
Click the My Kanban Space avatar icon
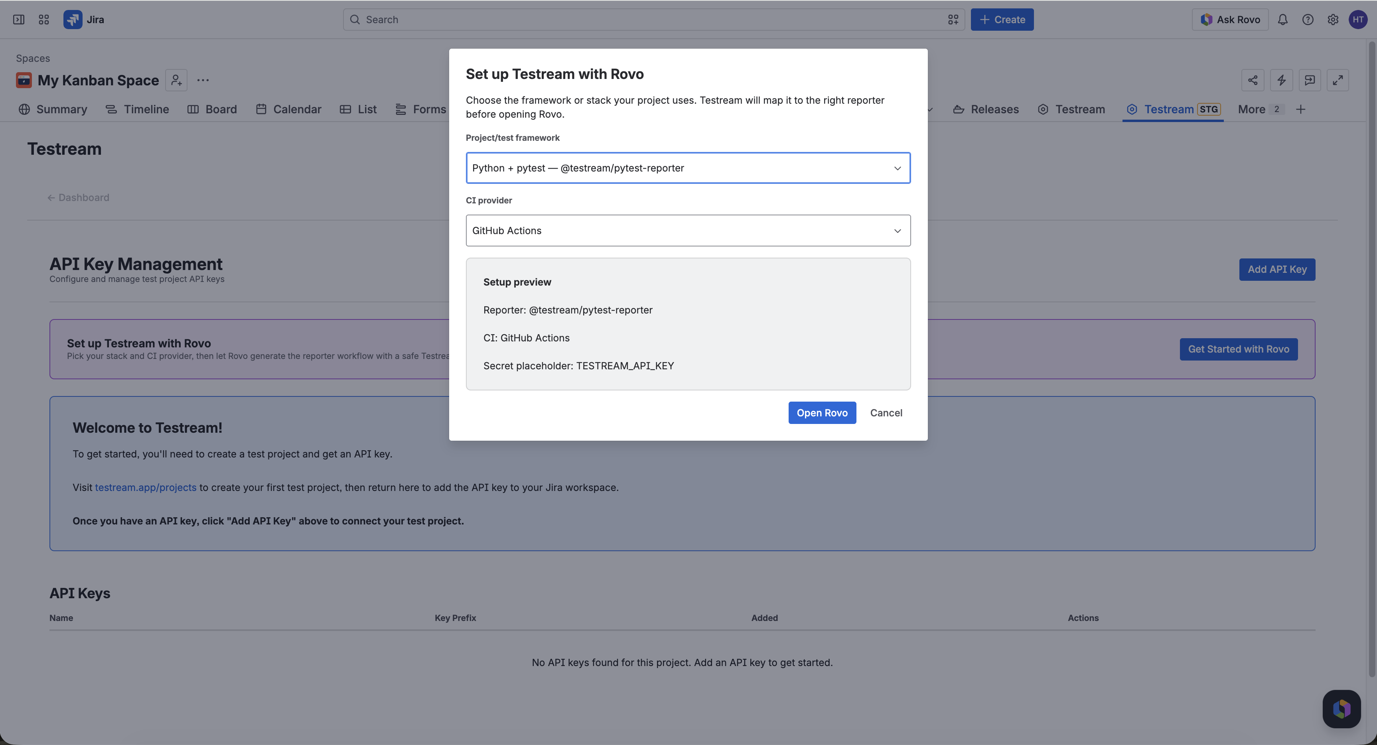tap(24, 80)
